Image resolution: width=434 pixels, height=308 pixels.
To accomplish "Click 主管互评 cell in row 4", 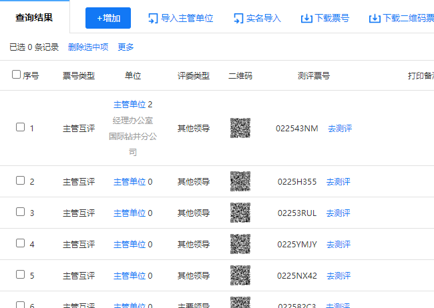I will pos(79,244).
